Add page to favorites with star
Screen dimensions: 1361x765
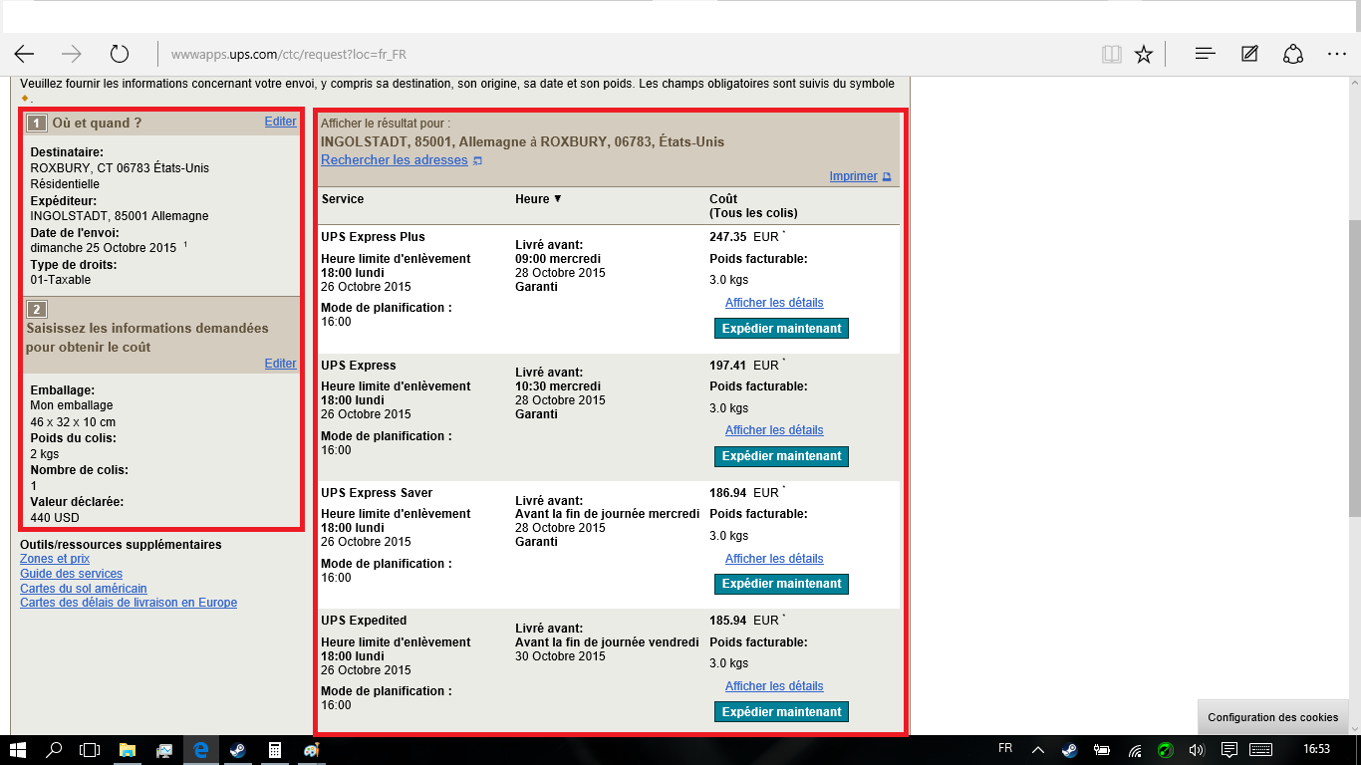[x=1144, y=54]
